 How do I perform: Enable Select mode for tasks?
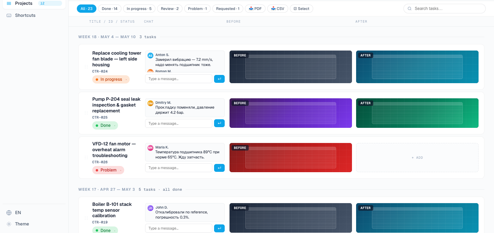pyautogui.click(x=302, y=9)
